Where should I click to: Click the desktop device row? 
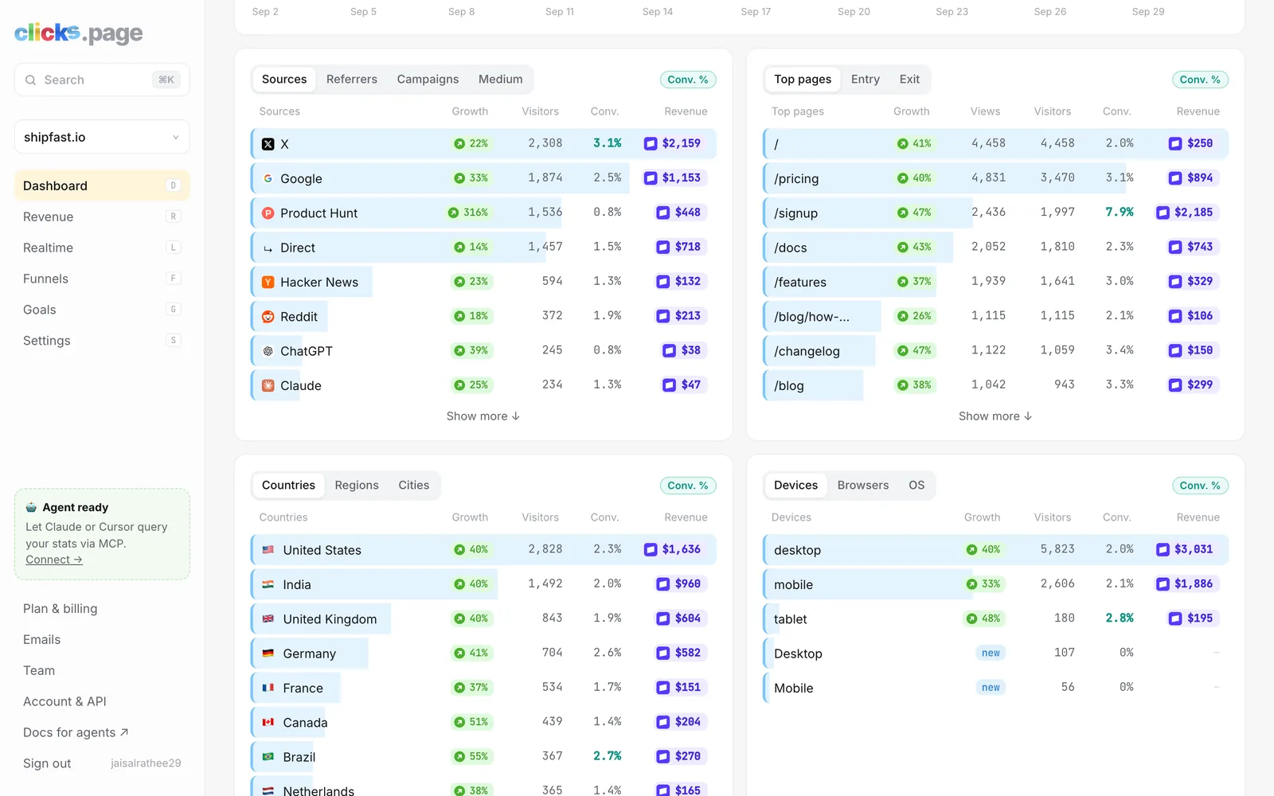(995, 550)
